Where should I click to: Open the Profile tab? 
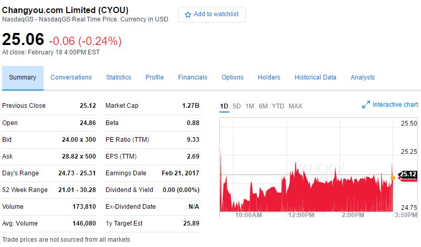(154, 77)
